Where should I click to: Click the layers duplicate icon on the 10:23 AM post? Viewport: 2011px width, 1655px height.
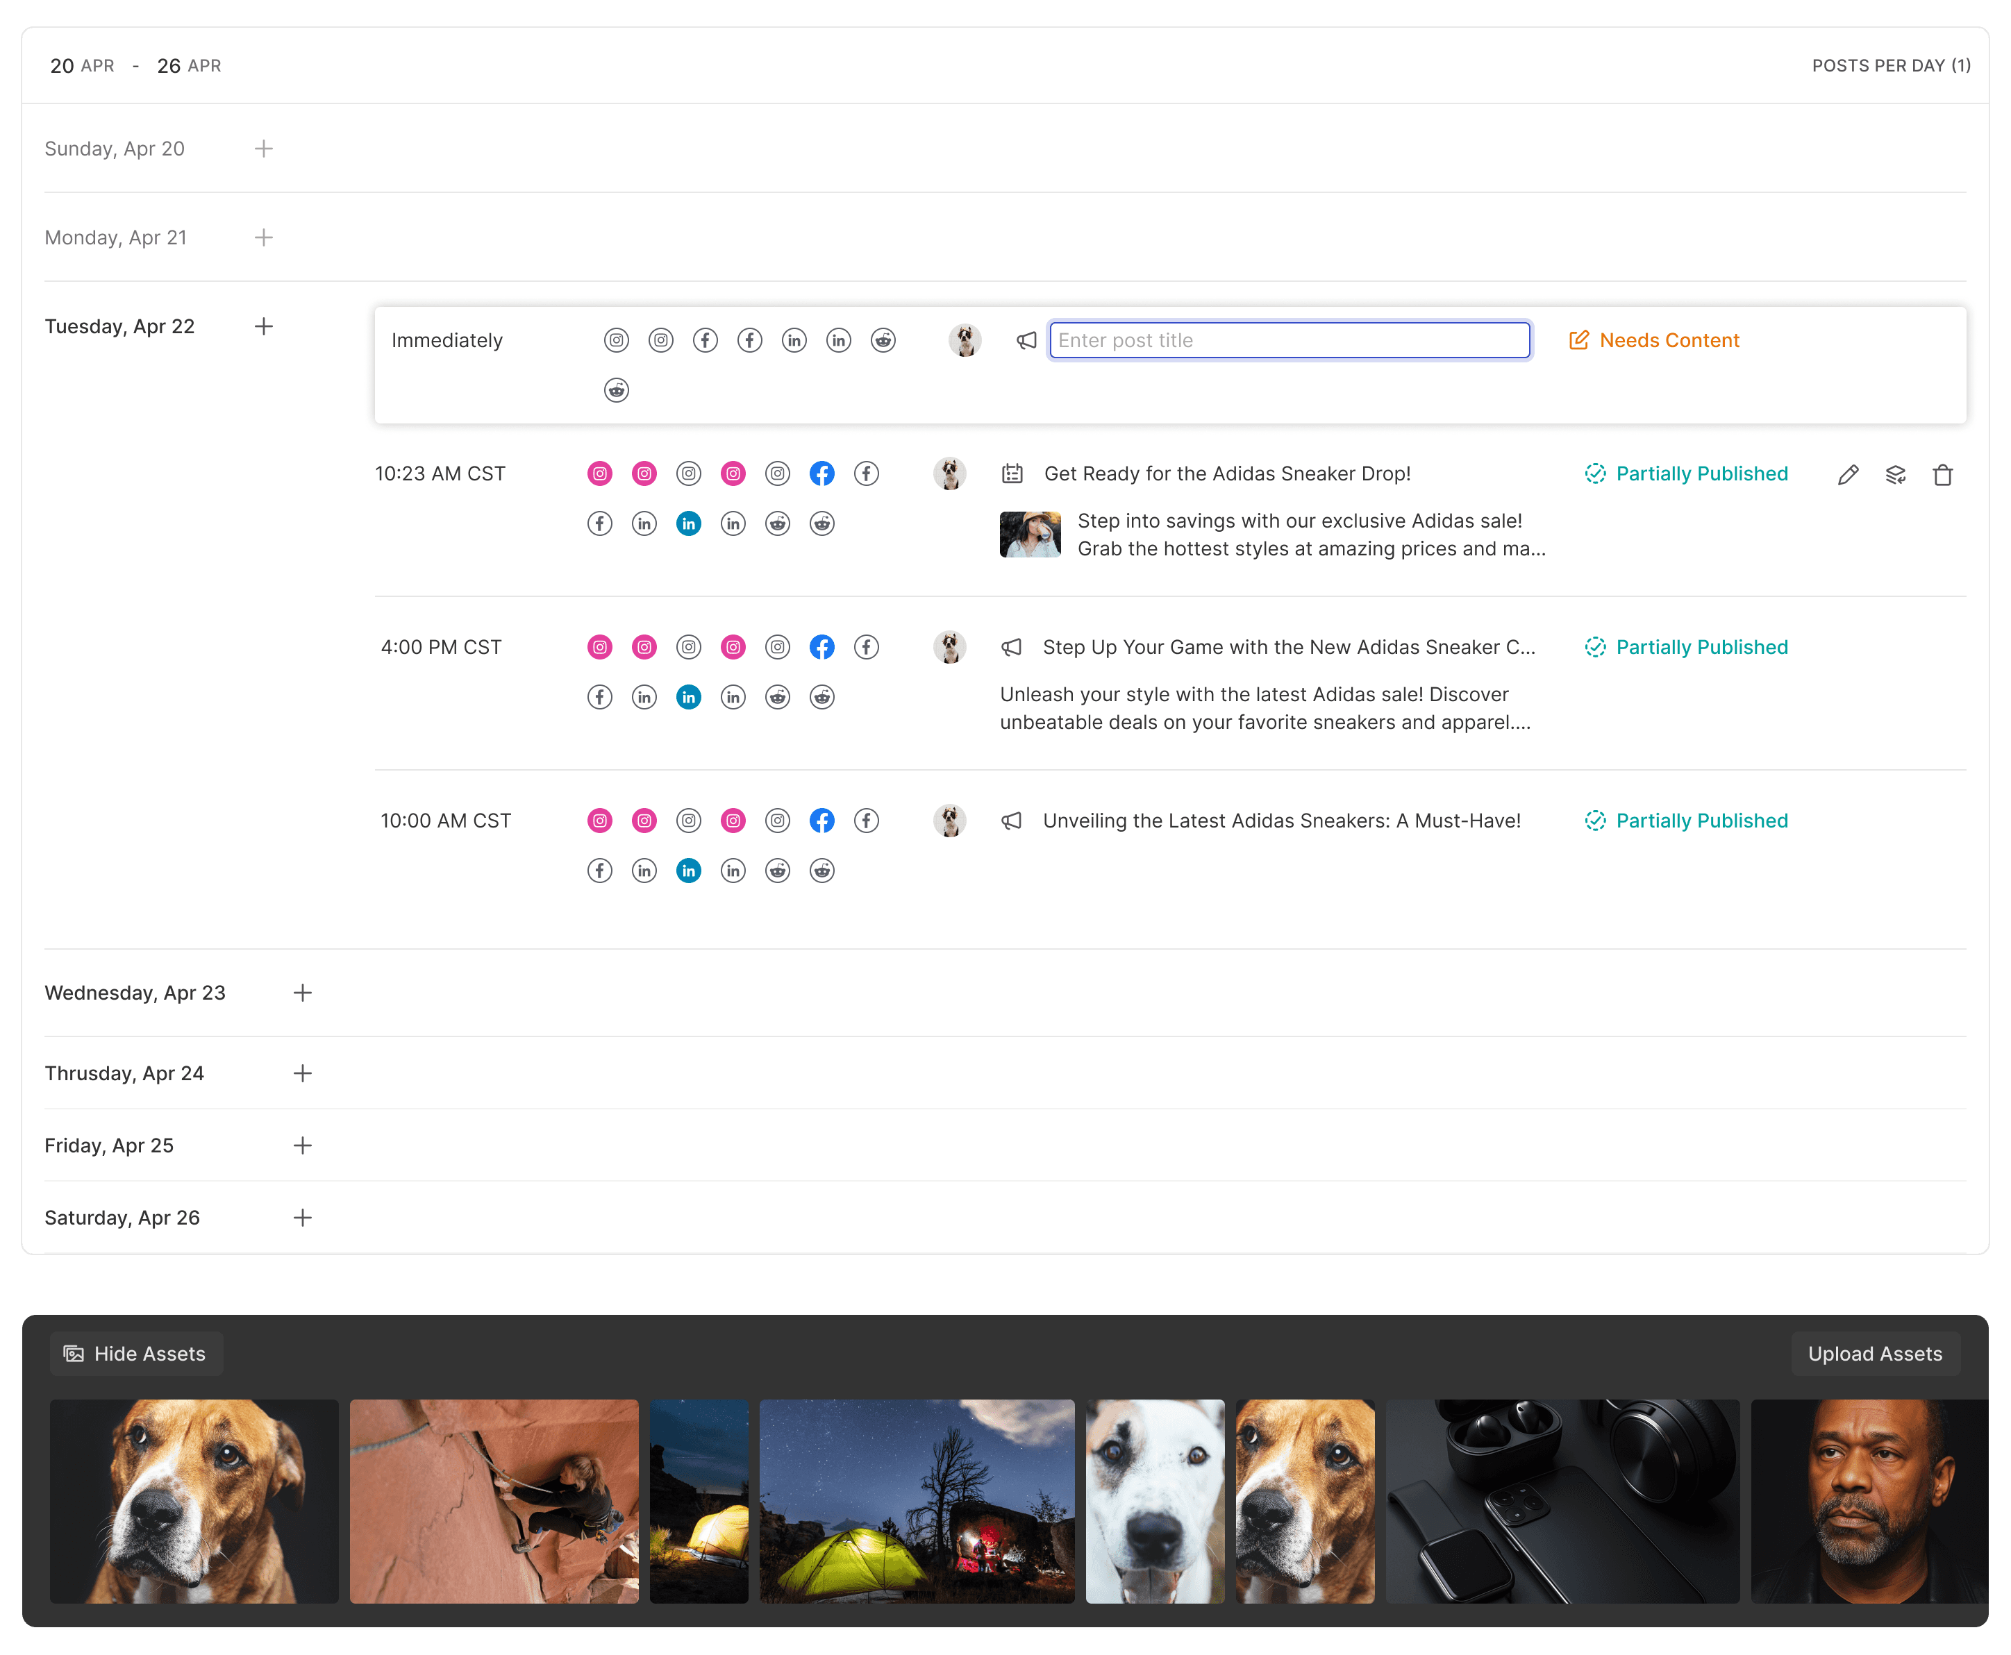(x=1896, y=475)
